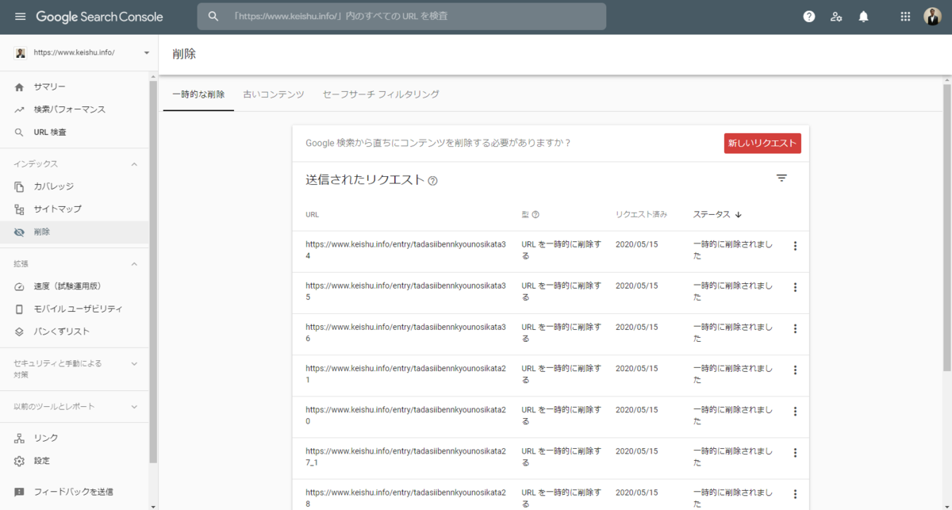Select 削除 in the sidebar
This screenshot has height=510, width=952.
[x=75, y=232]
